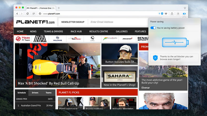Switch to the Drivers tab

pyautogui.click(x=35, y=93)
